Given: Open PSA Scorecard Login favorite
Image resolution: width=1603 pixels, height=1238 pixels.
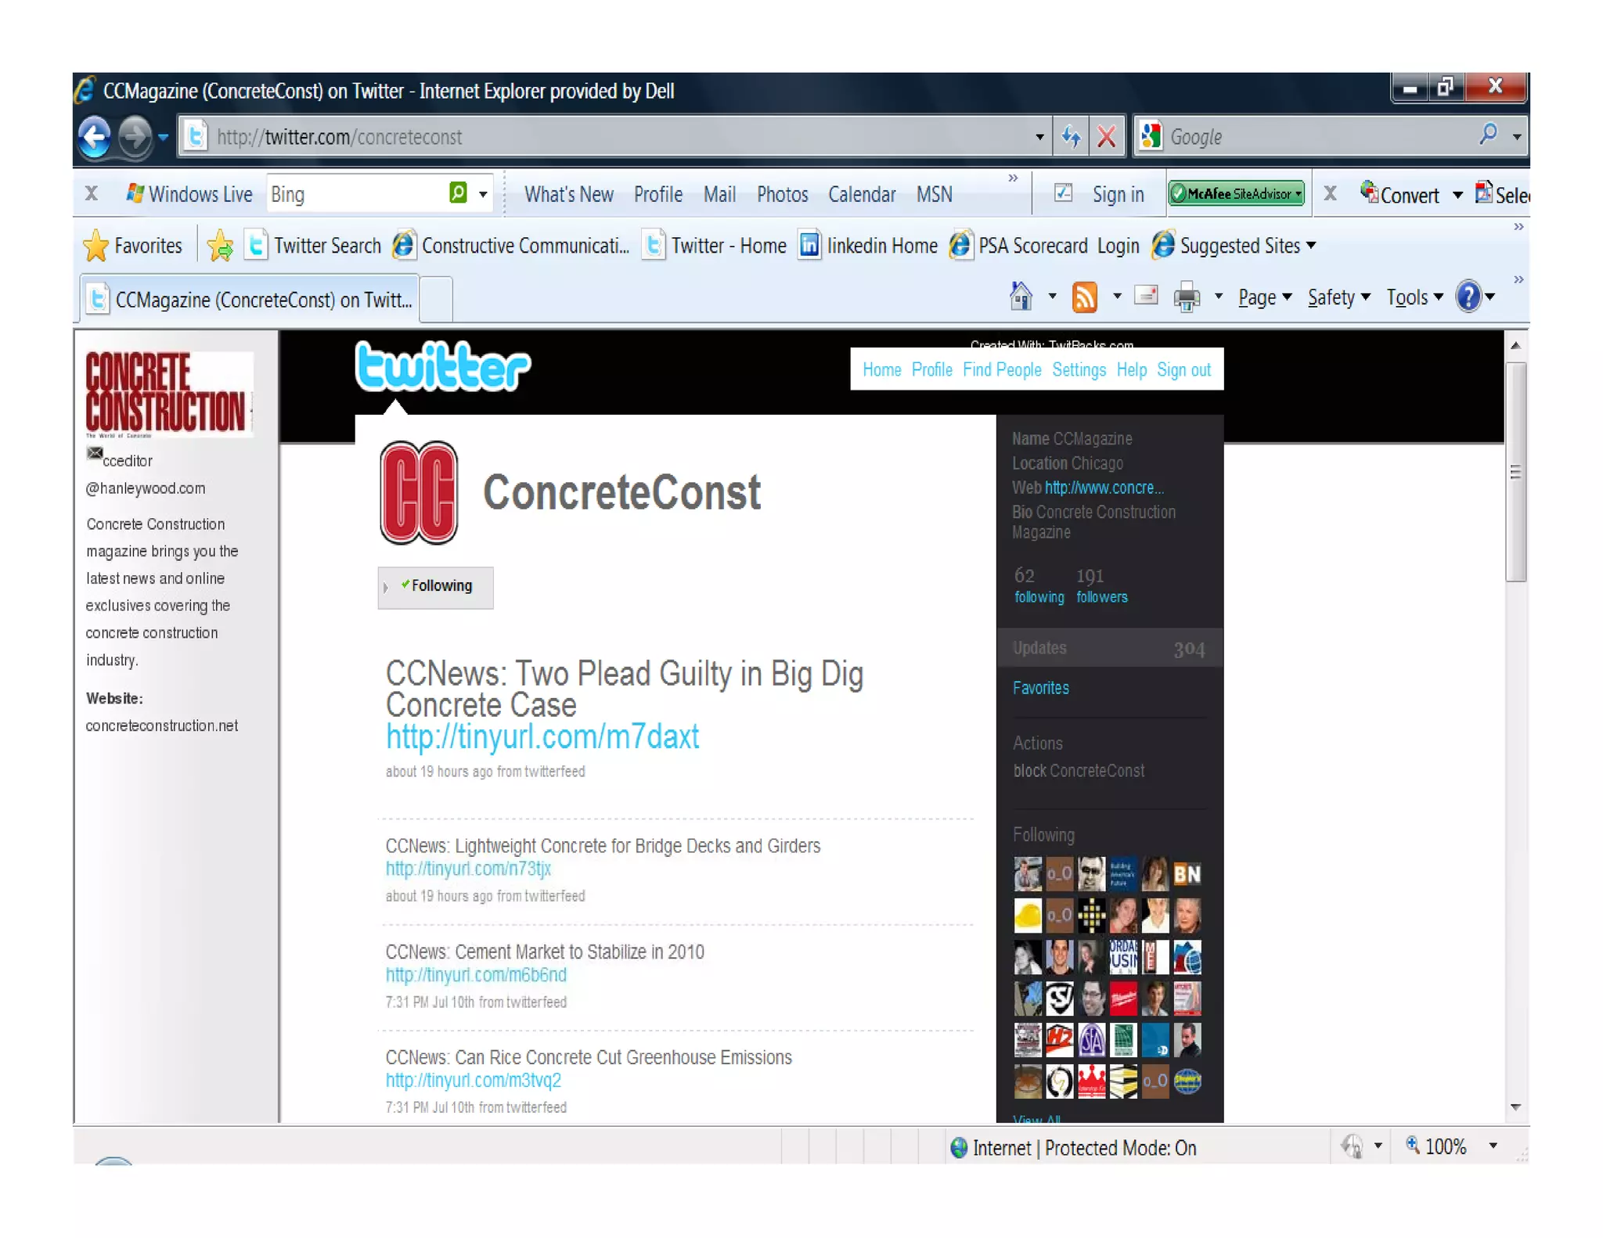Looking at the screenshot, I should click(x=1044, y=246).
